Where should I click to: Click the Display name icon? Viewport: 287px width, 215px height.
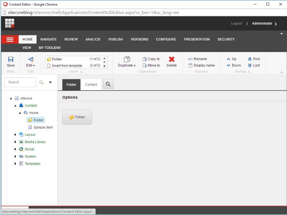190,65
